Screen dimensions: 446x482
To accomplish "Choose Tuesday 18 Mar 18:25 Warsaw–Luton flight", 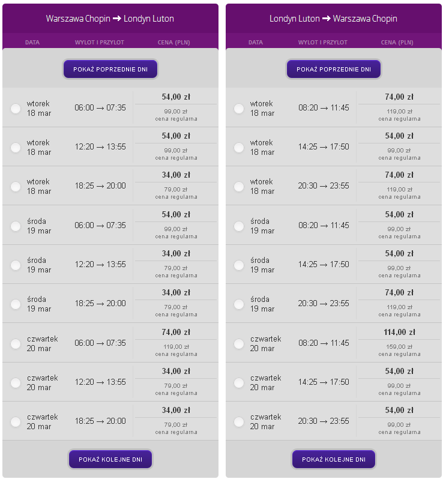I will point(16,187).
